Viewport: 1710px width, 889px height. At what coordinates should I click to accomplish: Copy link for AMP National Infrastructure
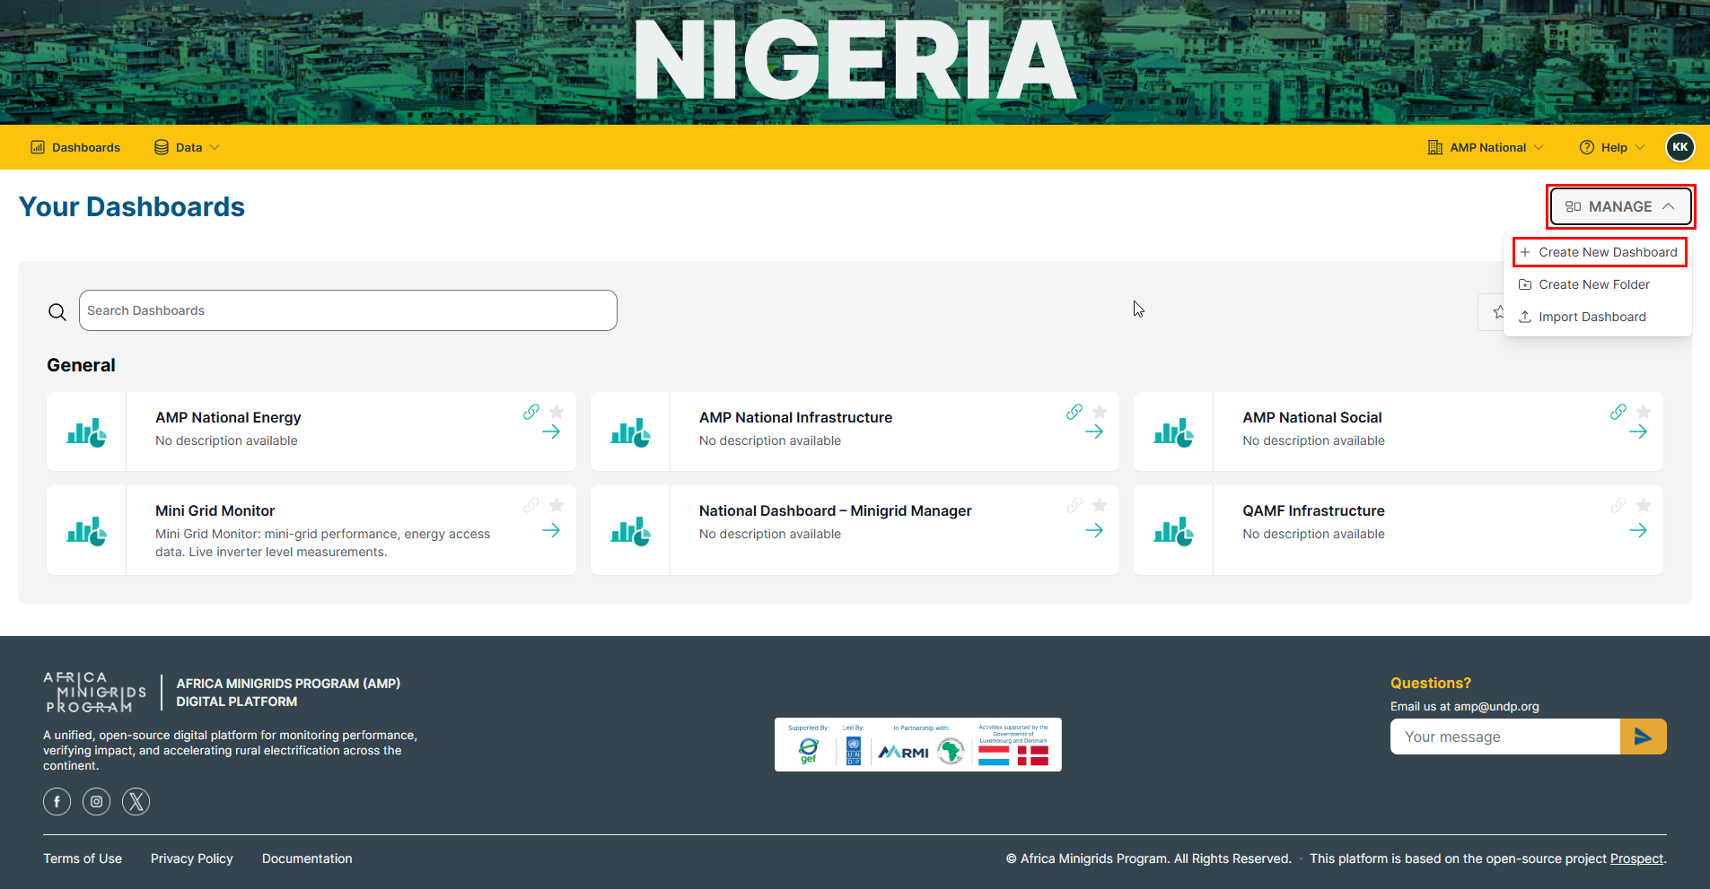click(1074, 412)
